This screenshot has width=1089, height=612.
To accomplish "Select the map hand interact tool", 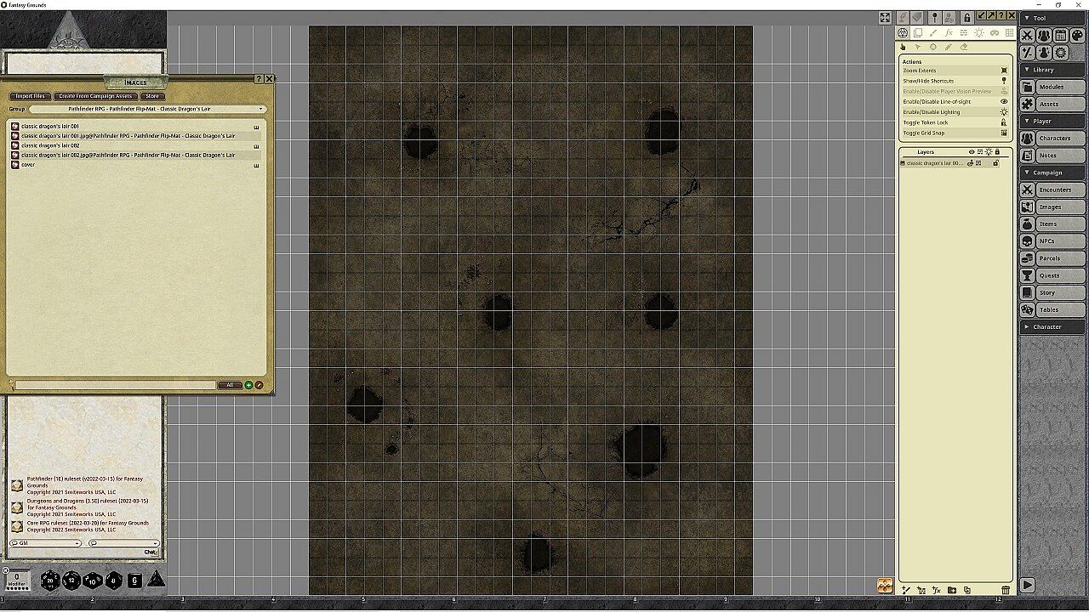I will click(x=904, y=48).
